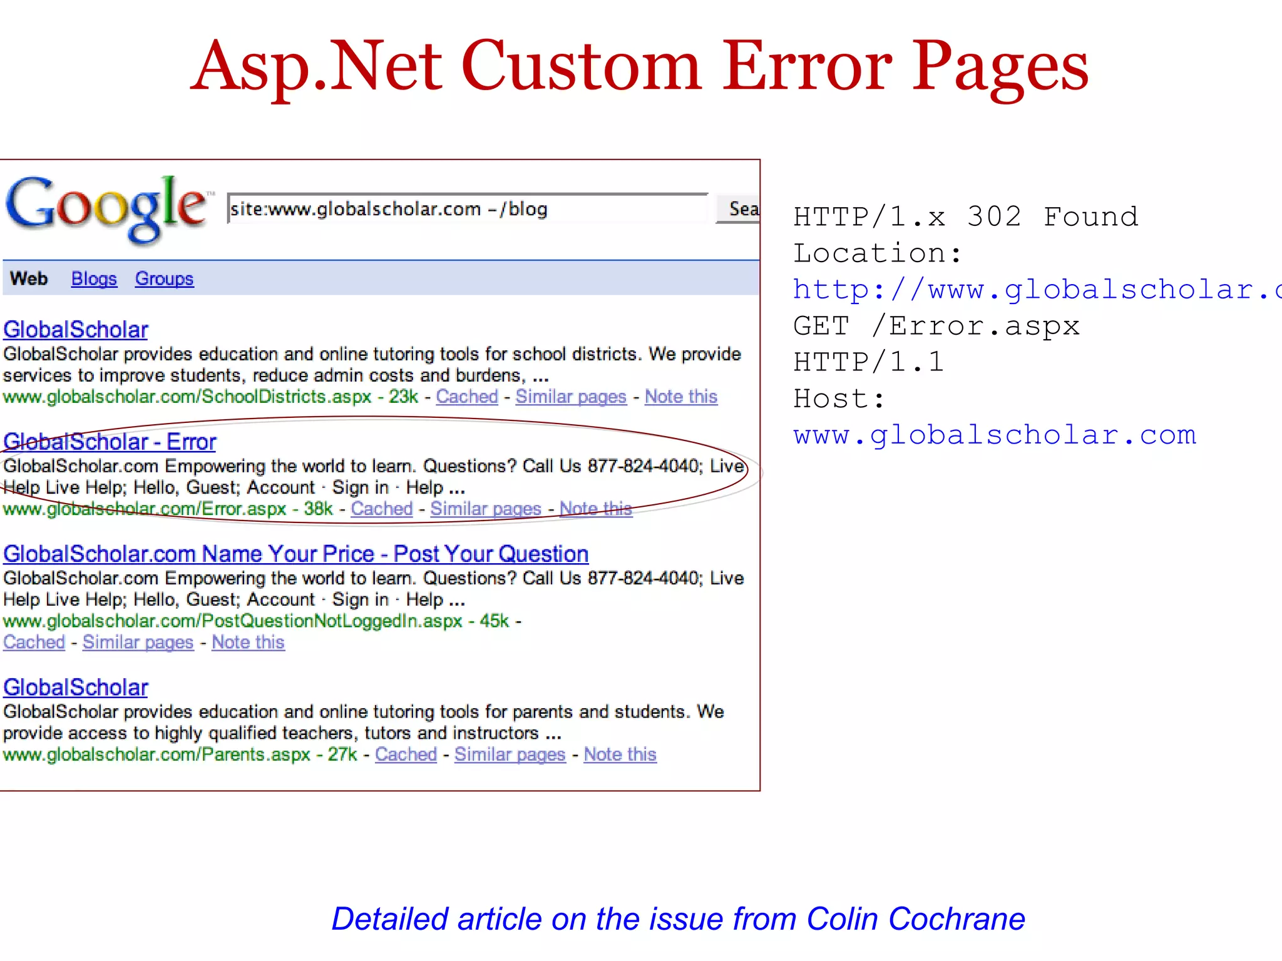Click the blue http://www.globalscholar Location URL

click(x=1037, y=290)
